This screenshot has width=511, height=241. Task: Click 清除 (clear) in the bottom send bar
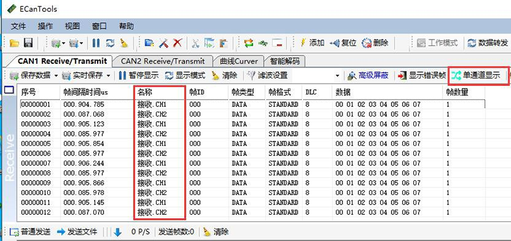click(x=216, y=232)
